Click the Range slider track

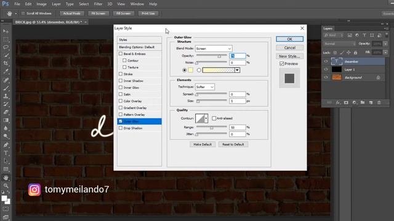pyautogui.click(x=211, y=127)
